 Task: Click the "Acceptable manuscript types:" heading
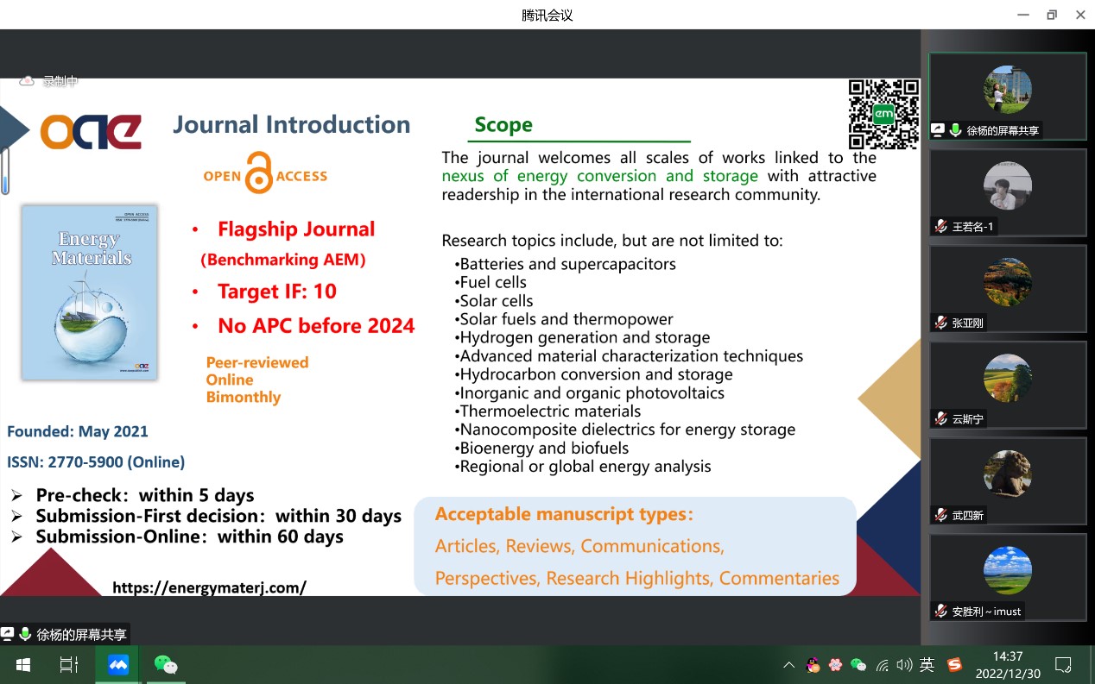coord(564,515)
